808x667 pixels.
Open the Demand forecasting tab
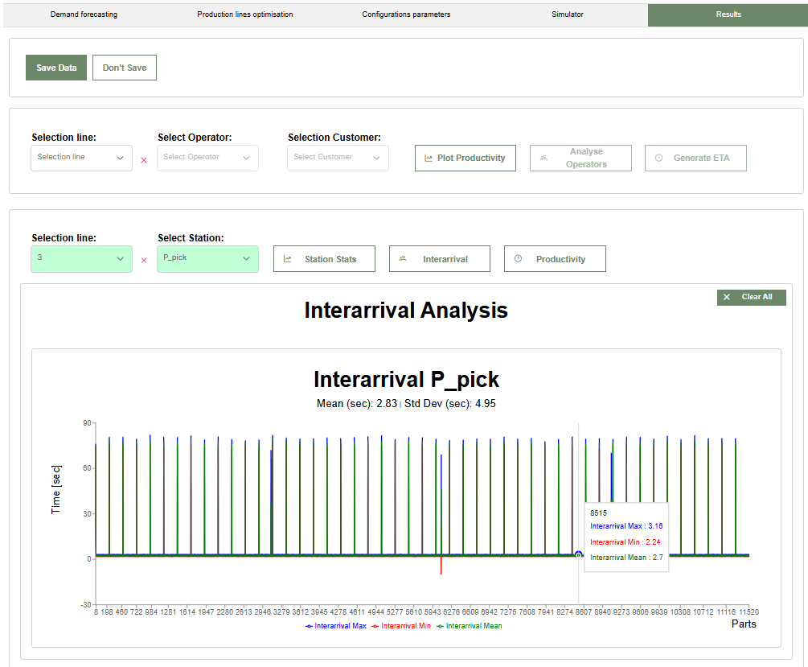[x=84, y=14]
